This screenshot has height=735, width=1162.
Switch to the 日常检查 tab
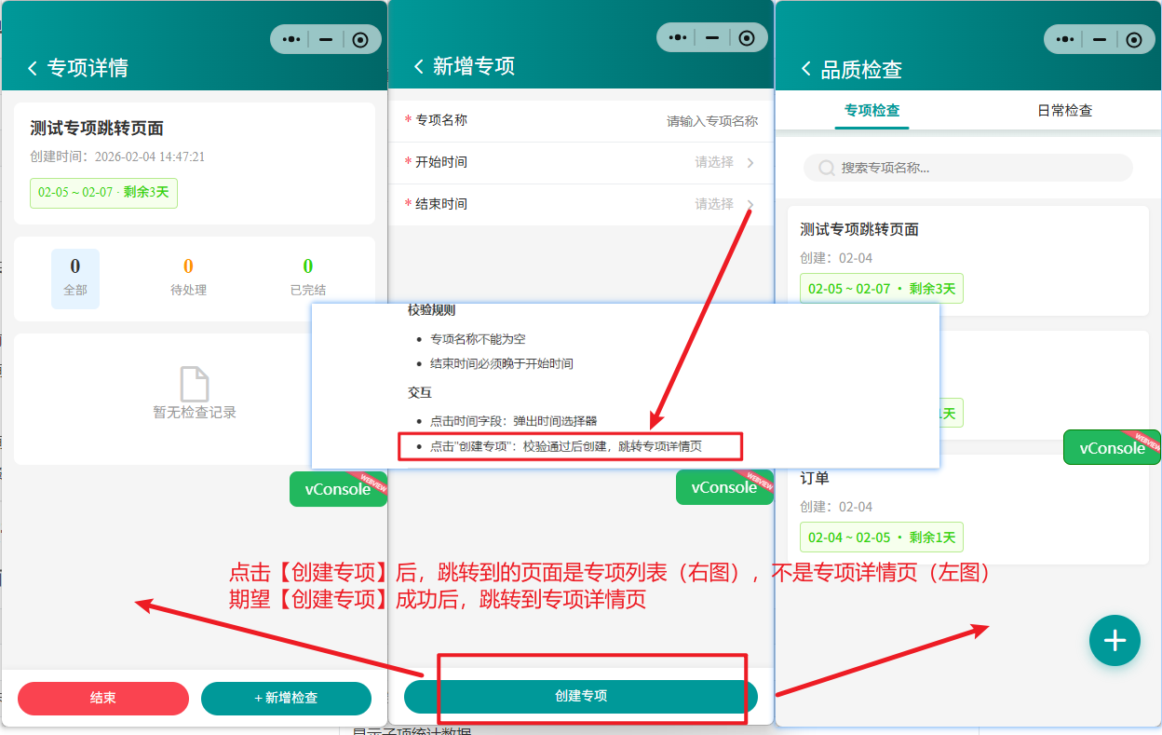point(1065,110)
